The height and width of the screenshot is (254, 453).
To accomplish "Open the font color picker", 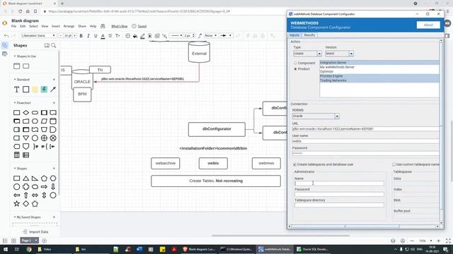I will tap(103, 36).
